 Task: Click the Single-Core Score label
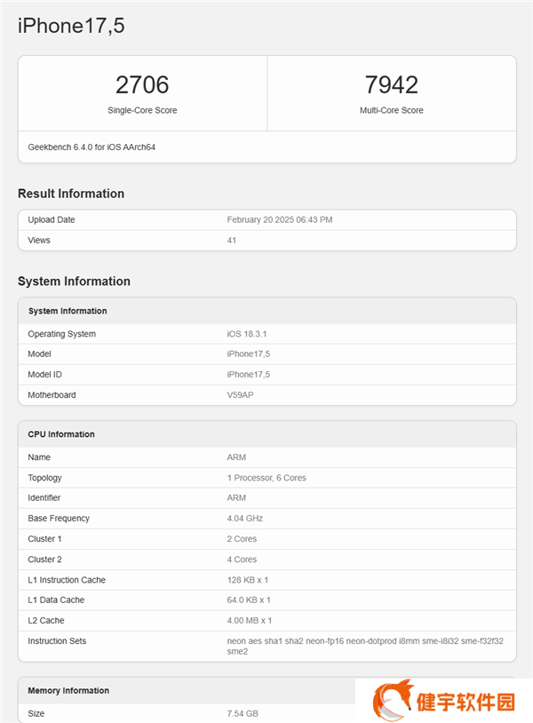142,110
